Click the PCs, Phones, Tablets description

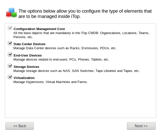pos(61,60)
